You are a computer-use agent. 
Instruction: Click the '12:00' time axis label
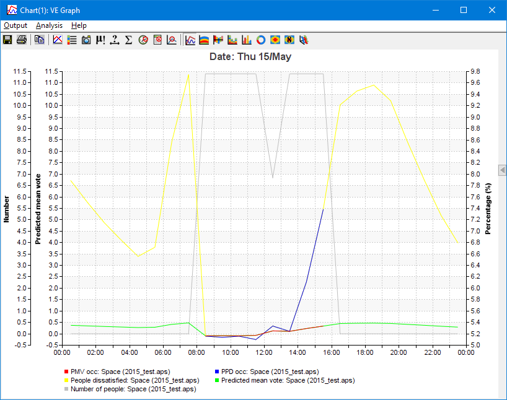click(264, 352)
